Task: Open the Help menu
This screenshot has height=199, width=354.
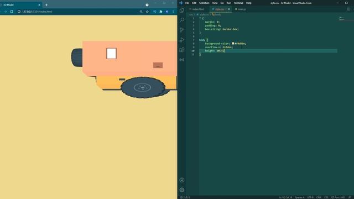Action: click(x=248, y=3)
